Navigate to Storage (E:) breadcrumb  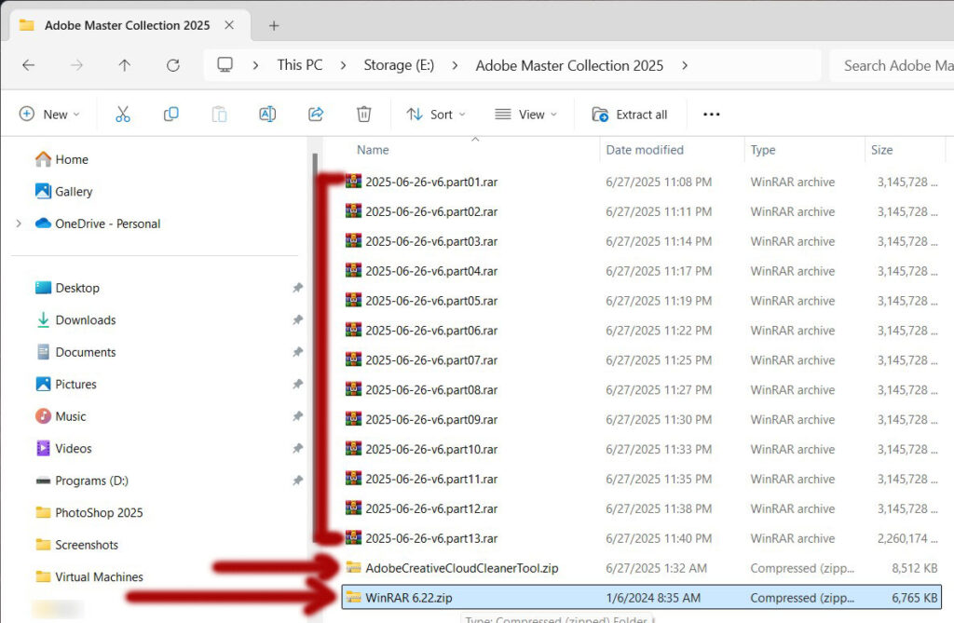coord(399,65)
